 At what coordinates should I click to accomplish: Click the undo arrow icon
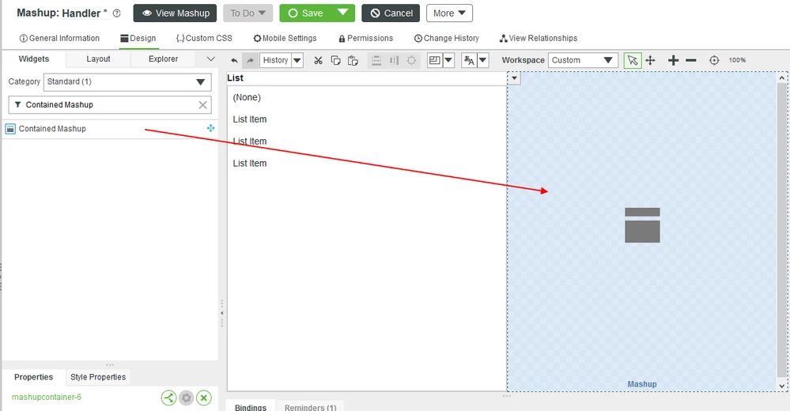(x=234, y=60)
